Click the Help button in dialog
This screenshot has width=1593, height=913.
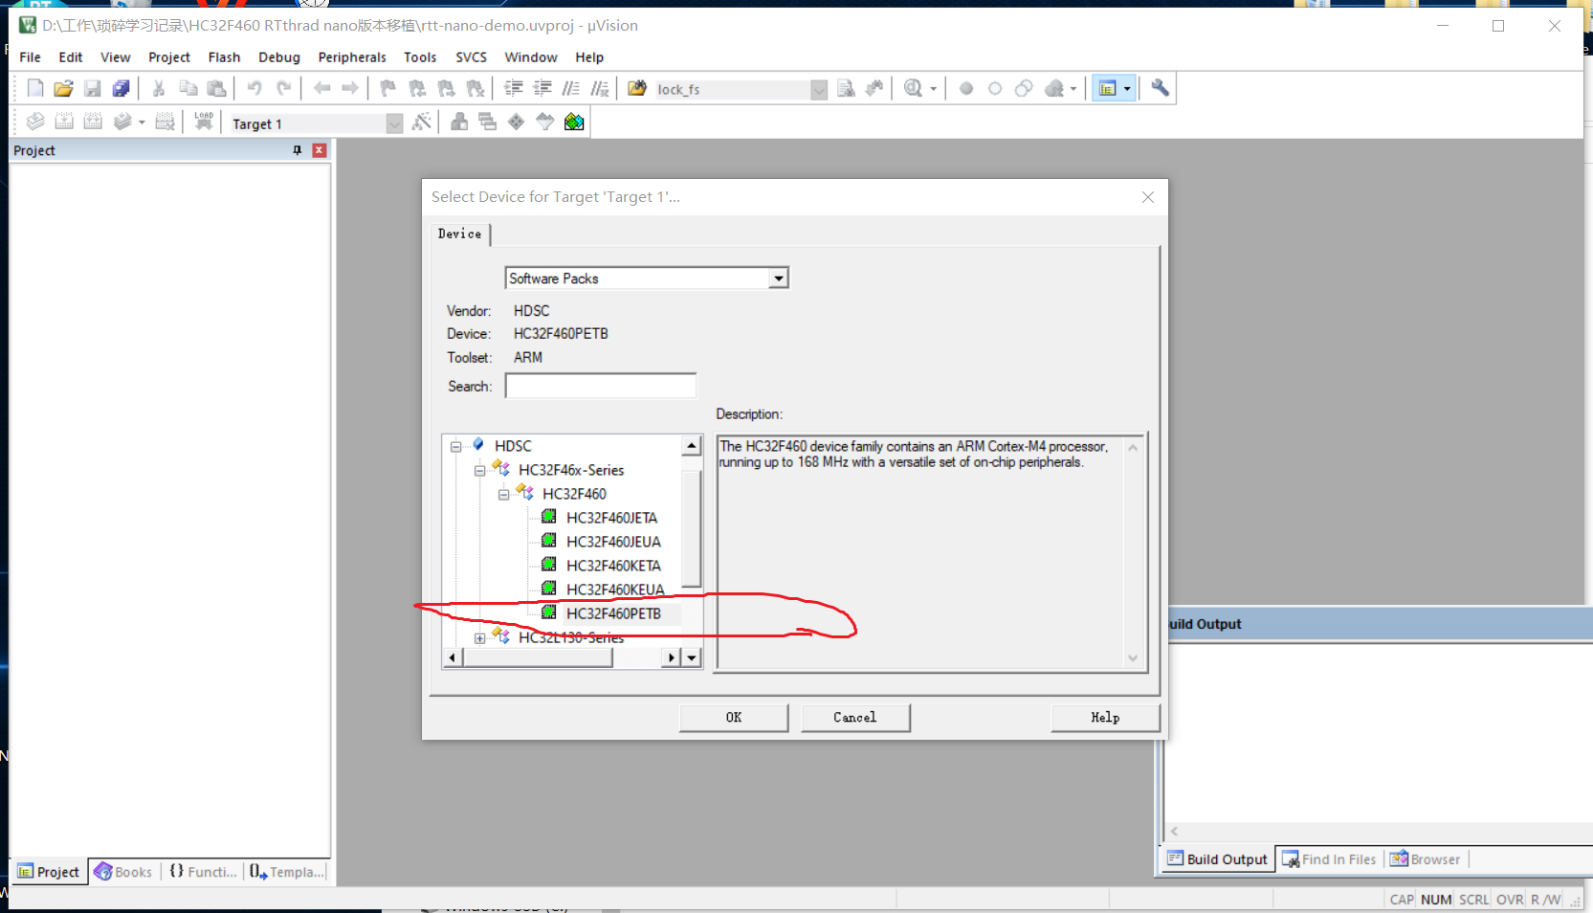coord(1105,718)
